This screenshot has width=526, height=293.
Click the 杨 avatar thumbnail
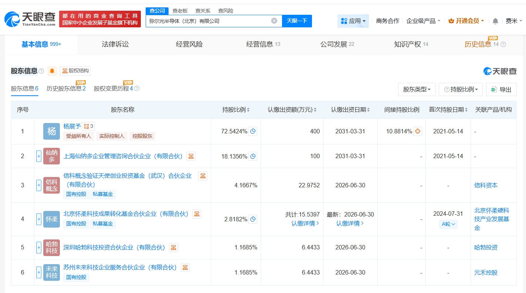(51, 131)
